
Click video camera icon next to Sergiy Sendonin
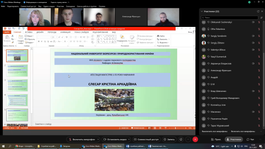[253, 36]
